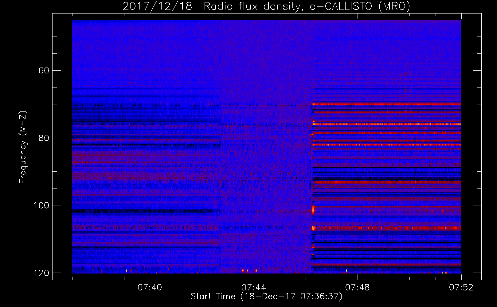The width and height of the screenshot is (497, 307).
Task: Click the 07:44 time tick label
Action: 254,288
